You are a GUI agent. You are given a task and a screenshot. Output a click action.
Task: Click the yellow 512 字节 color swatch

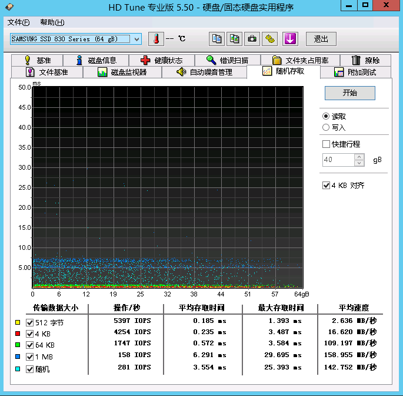[x=18, y=322]
